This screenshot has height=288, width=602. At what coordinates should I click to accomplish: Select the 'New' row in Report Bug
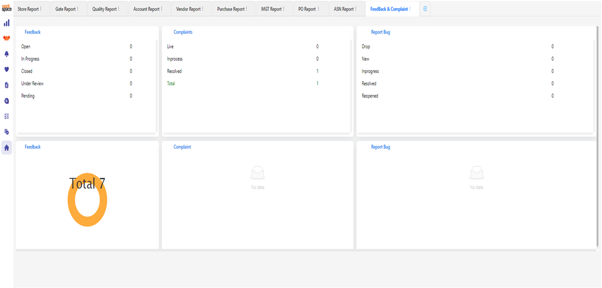pyautogui.click(x=475, y=59)
